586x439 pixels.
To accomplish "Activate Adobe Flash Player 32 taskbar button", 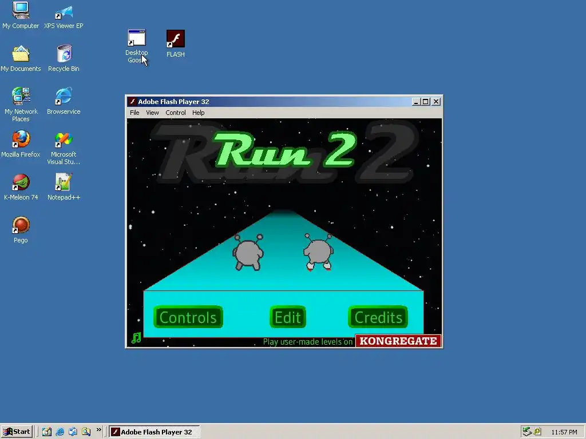I will [155, 432].
